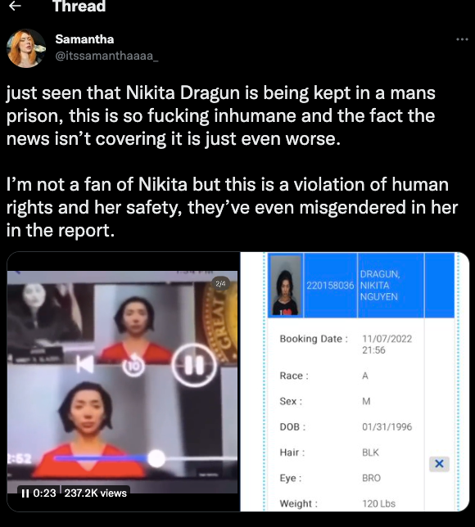Image resolution: width=475 pixels, height=527 pixels.
Task: Click the Booking Date value 11/07/2022
Action: [387, 339]
